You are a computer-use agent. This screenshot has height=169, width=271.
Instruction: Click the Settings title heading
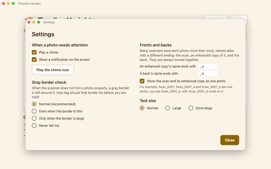(43, 34)
